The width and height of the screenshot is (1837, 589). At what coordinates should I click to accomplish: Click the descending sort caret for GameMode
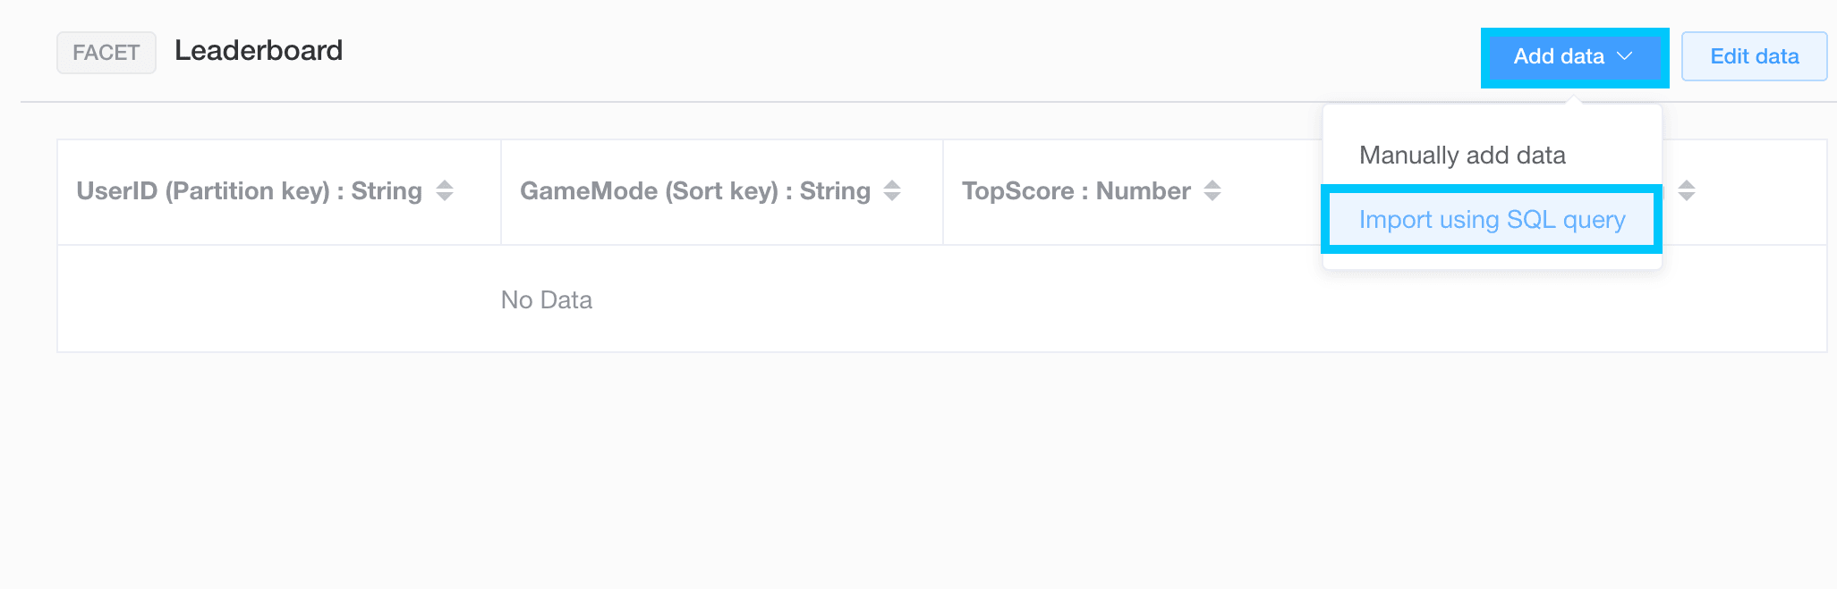point(892,197)
